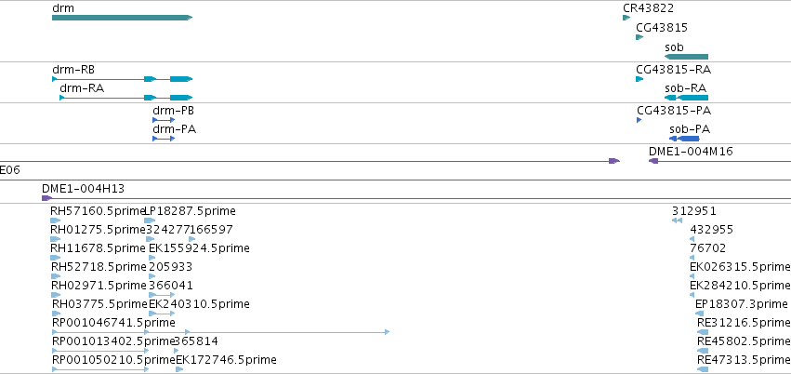Click the sob-RA transcript glyph
Image resolution: width=791 pixels, height=374 pixels.
tap(686, 98)
